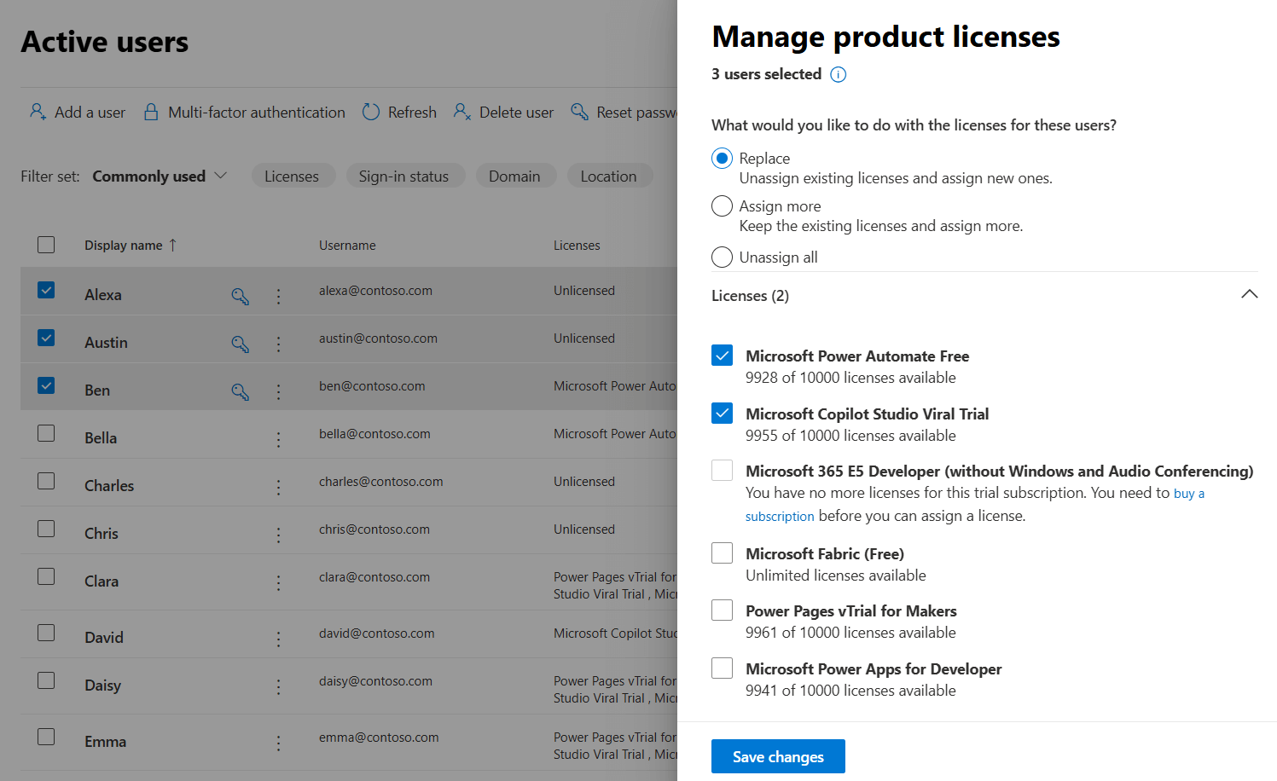Click the Add a user icon

click(37, 111)
